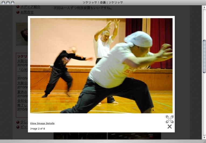Open the お問合せ sidebar link
Screen dimensions: 206x143
pyautogui.click(x=27, y=12)
